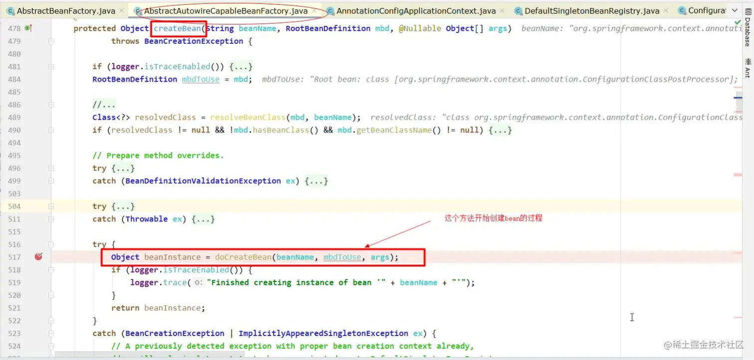
Task: Expand the folded comment at line 486
Action: pos(51,105)
